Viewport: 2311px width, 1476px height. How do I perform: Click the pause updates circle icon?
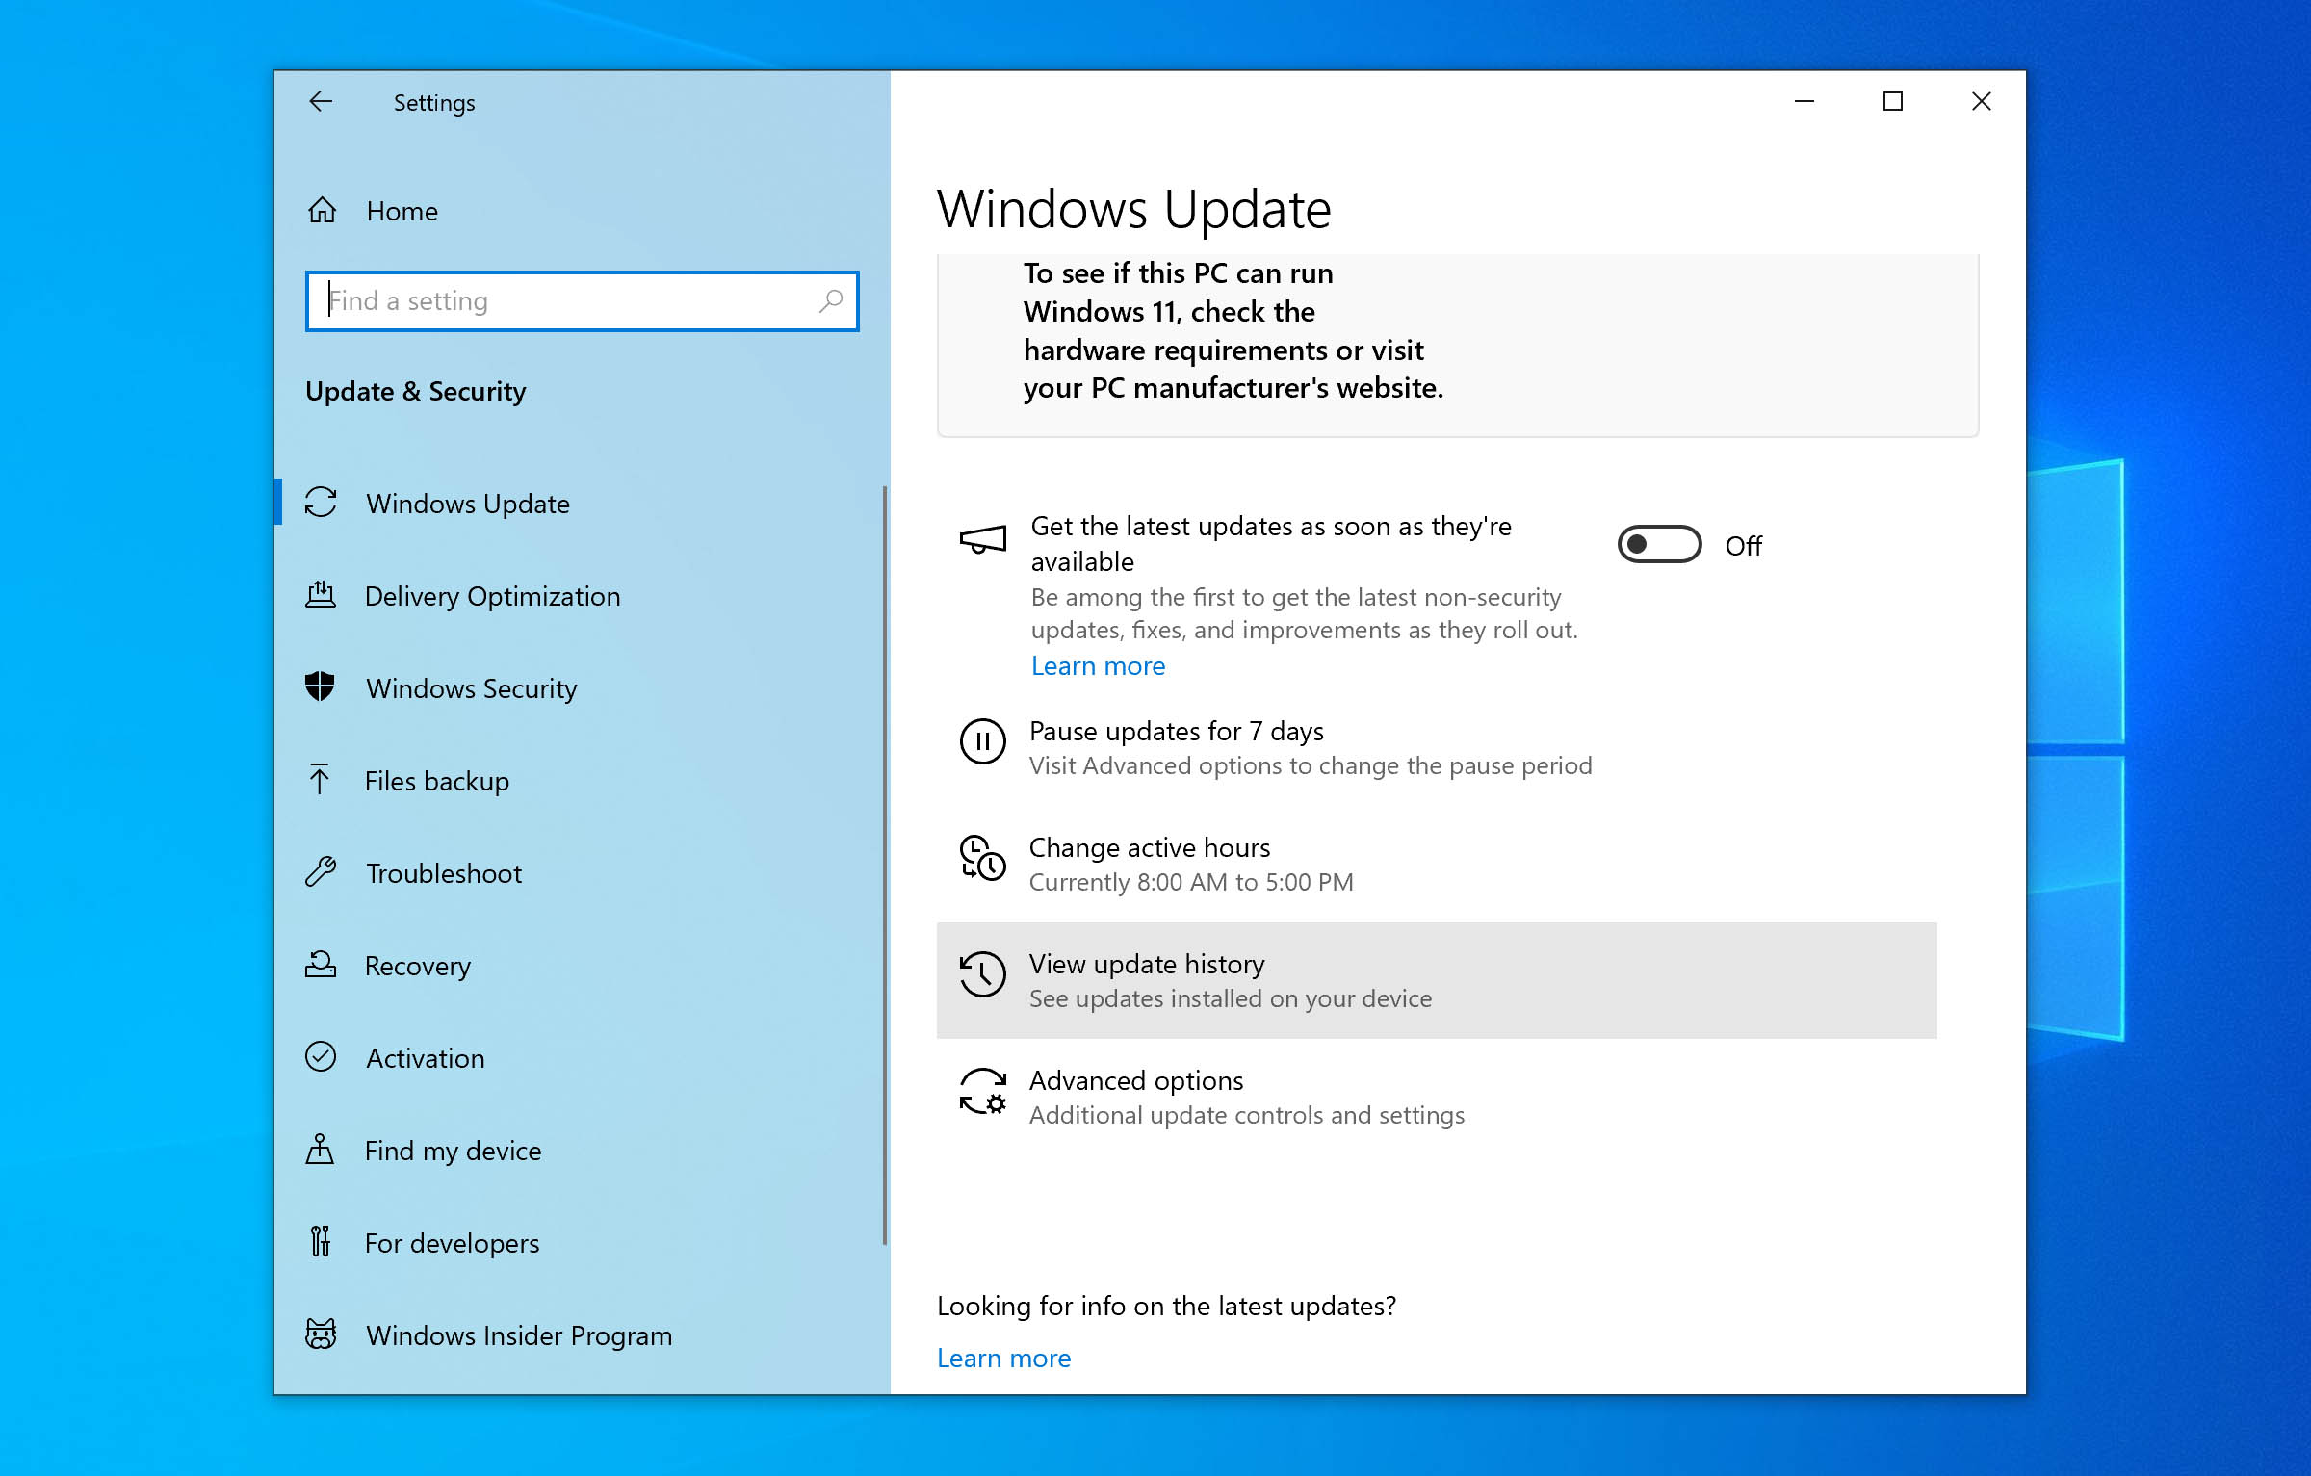pos(983,741)
